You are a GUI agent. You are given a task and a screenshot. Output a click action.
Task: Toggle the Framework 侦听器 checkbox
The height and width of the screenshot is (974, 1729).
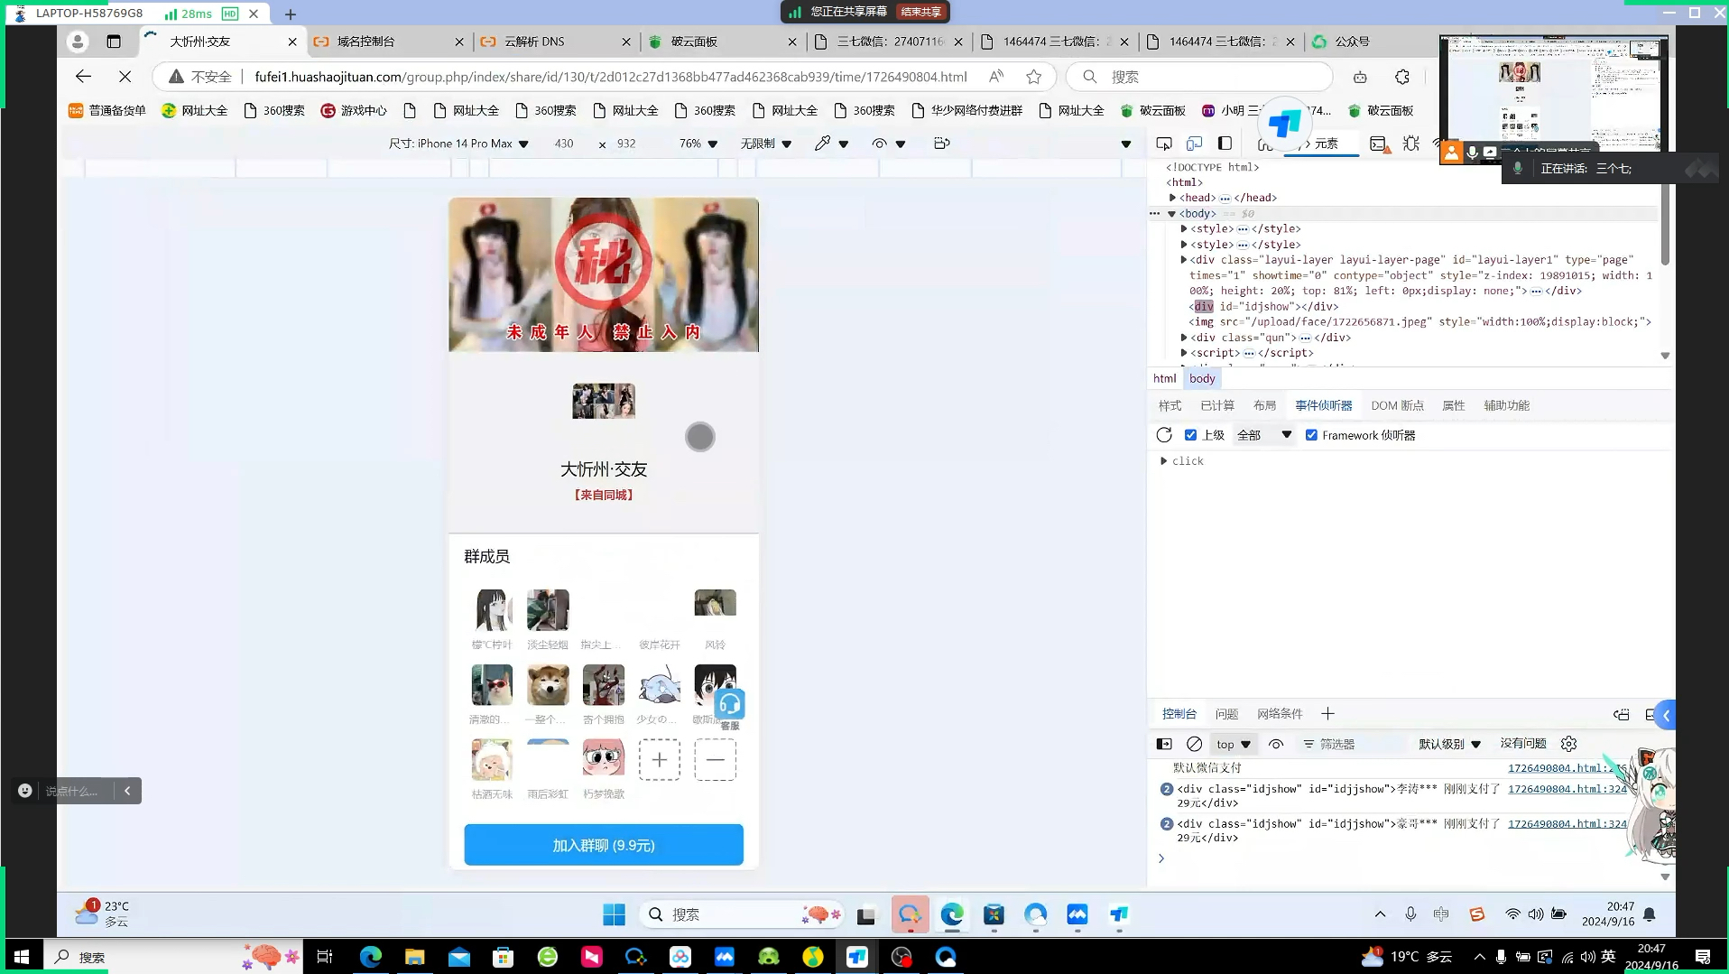[x=1311, y=435]
